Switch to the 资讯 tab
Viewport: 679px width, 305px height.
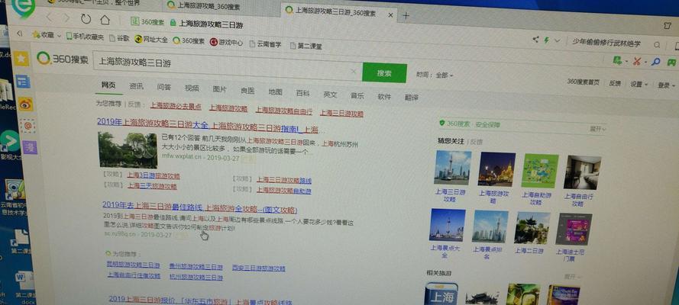pos(135,86)
